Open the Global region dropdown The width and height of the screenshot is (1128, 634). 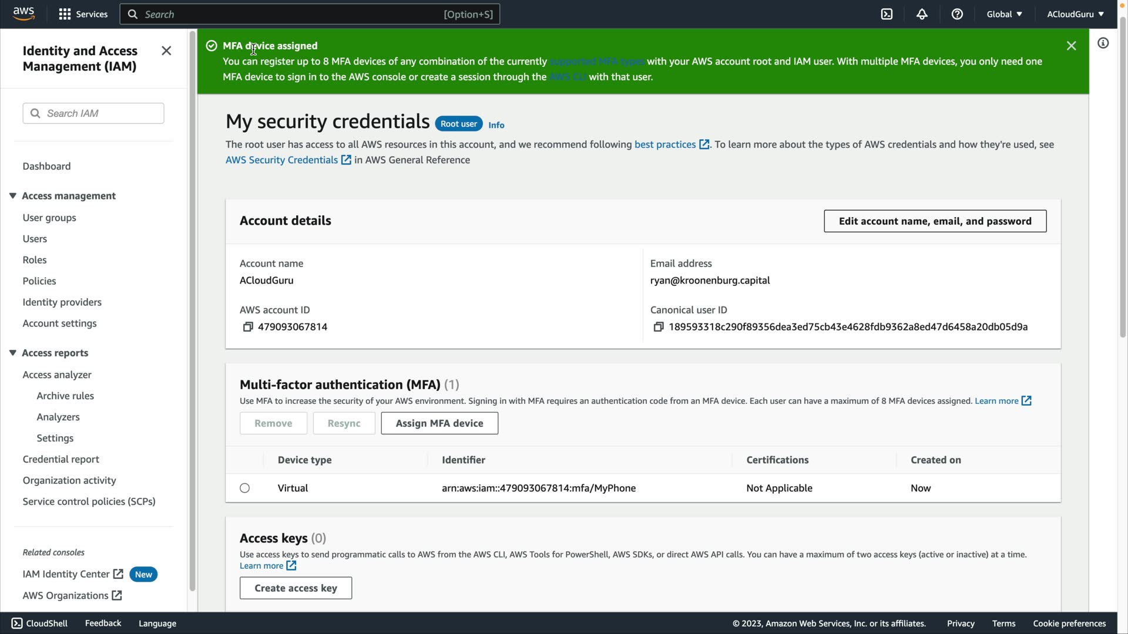tap(1004, 14)
